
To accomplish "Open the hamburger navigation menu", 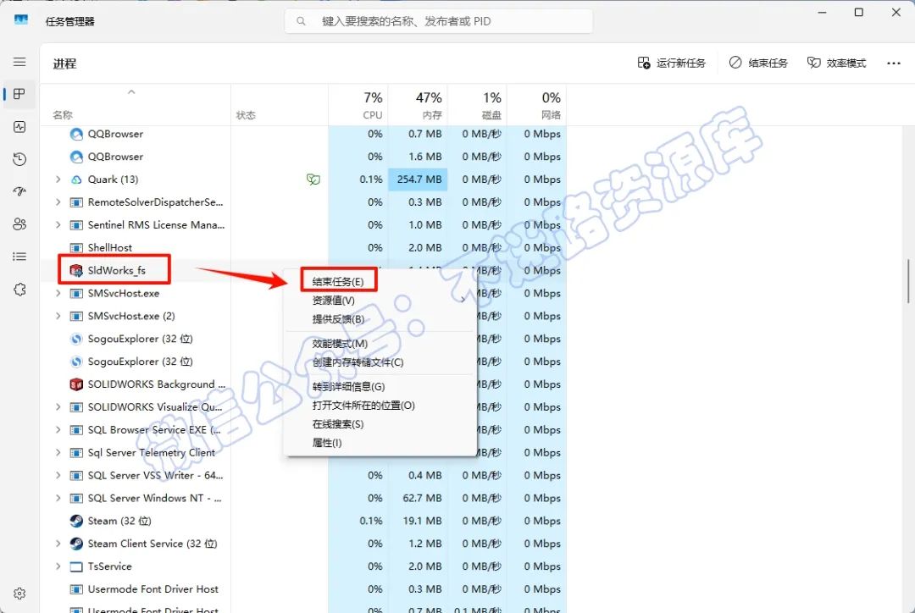I will [x=19, y=61].
